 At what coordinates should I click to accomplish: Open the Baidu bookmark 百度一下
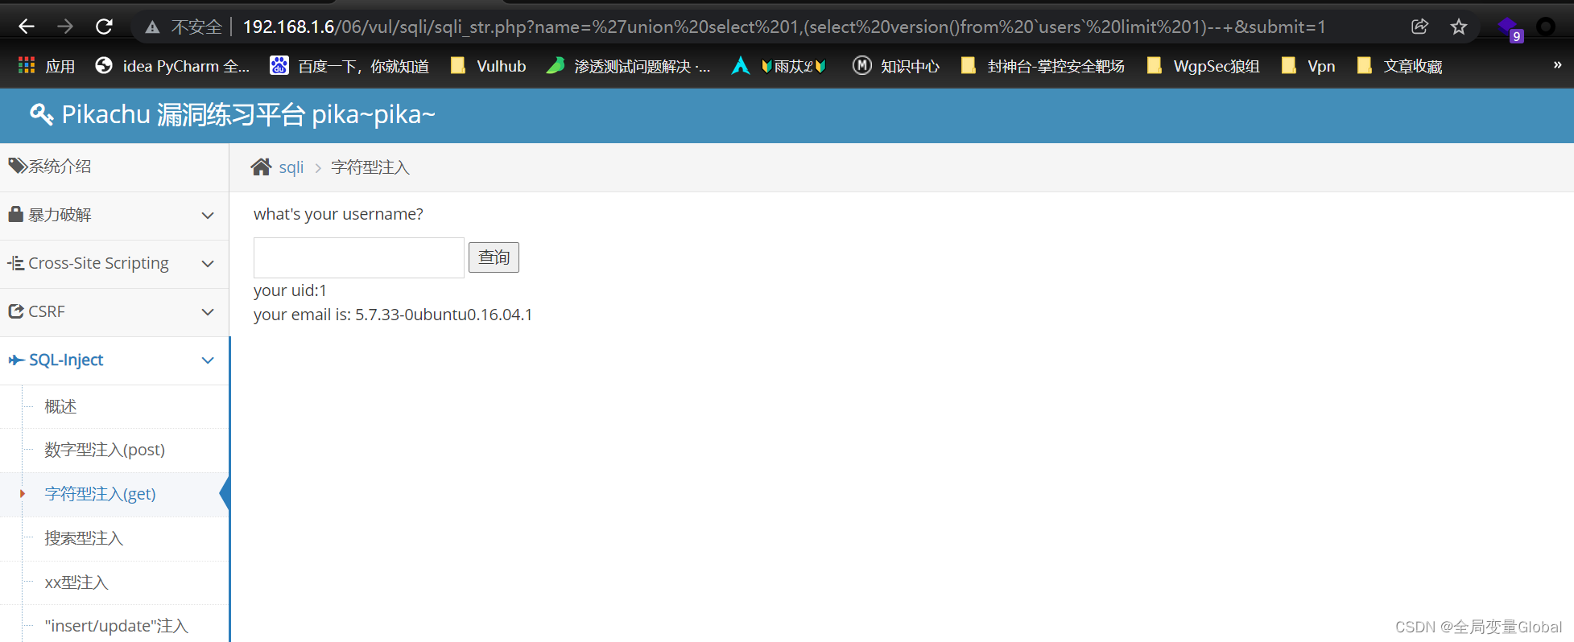pyautogui.click(x=349, y=66)
